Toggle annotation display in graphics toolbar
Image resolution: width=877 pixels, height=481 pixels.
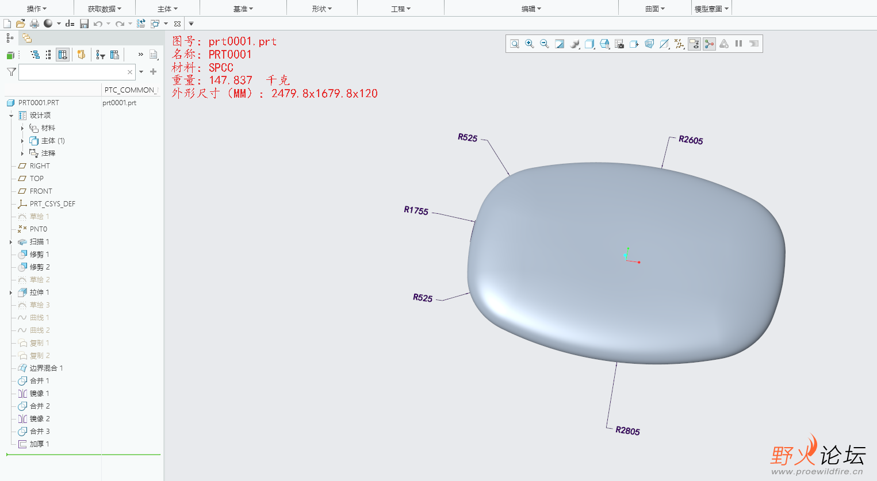point(694,44)
